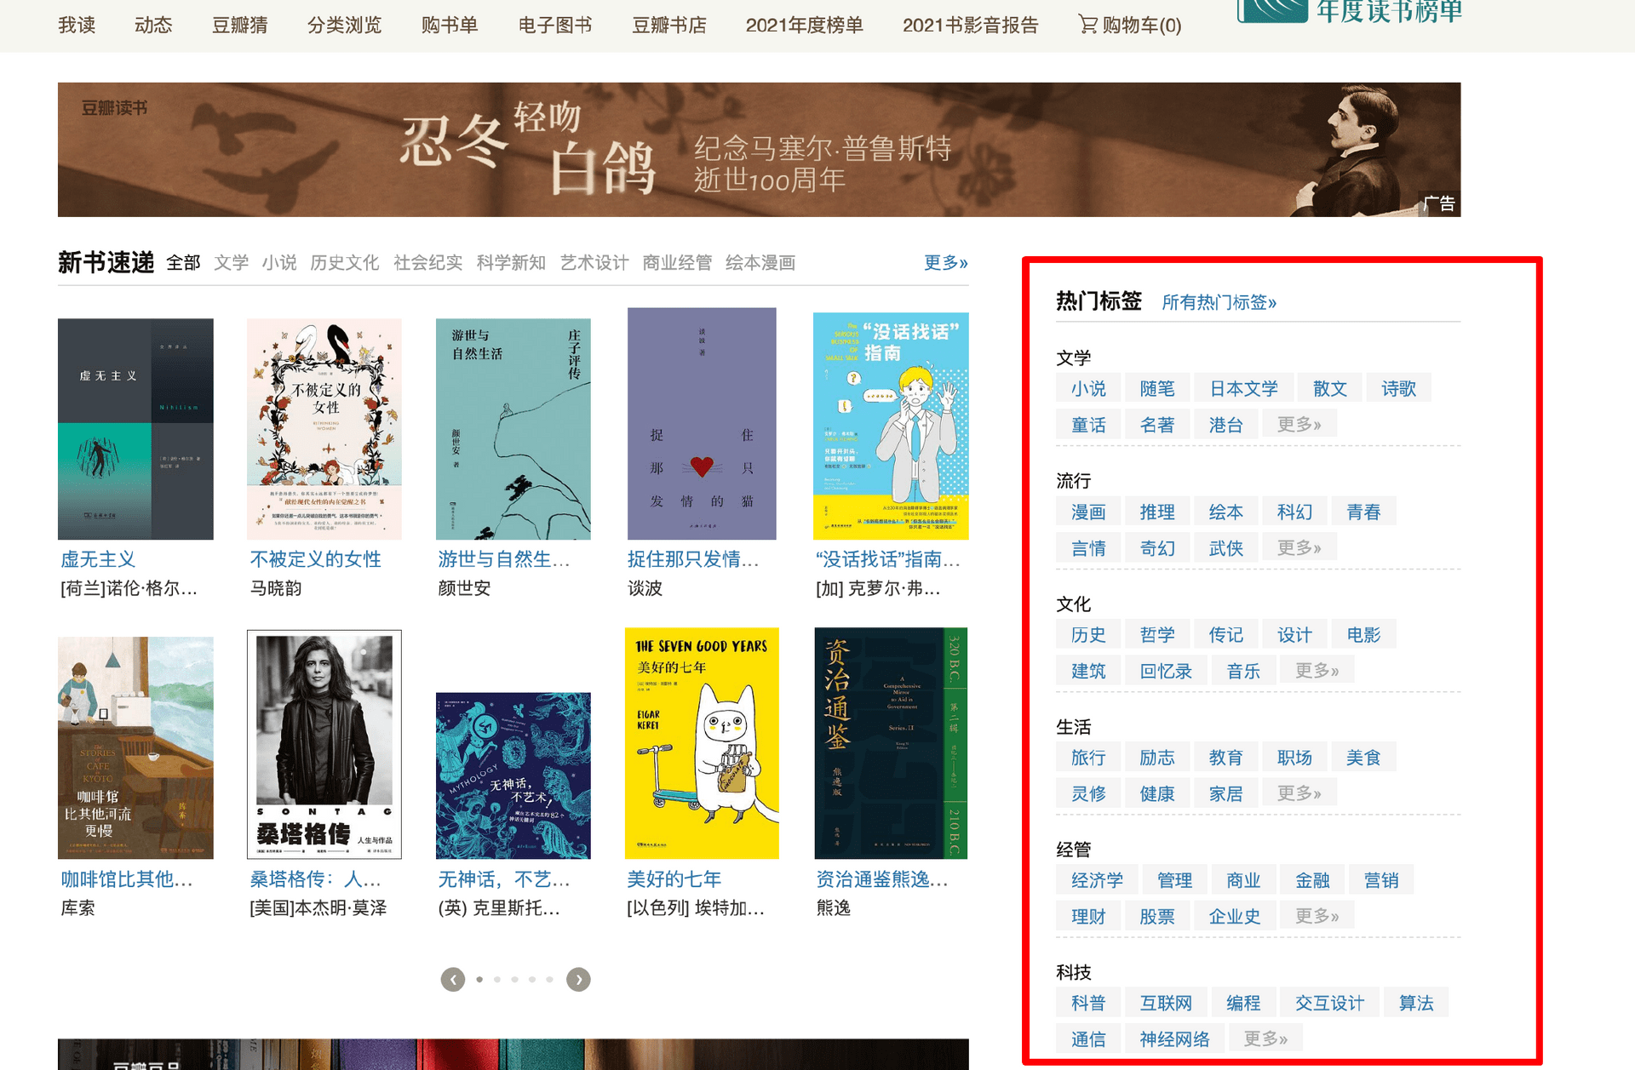Image resolution: width=1635 pixels, height=1070 pixels.
Task: Click the 推理 tag
Action: coord(1156,512)
